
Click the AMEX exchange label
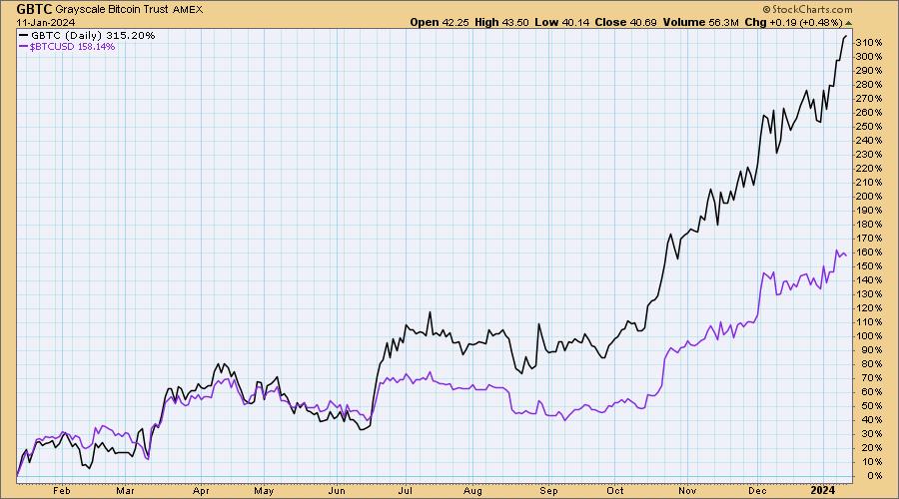coord(188,10)
